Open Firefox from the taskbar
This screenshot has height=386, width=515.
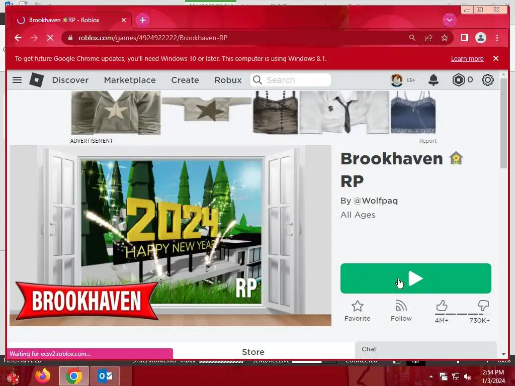43,376
